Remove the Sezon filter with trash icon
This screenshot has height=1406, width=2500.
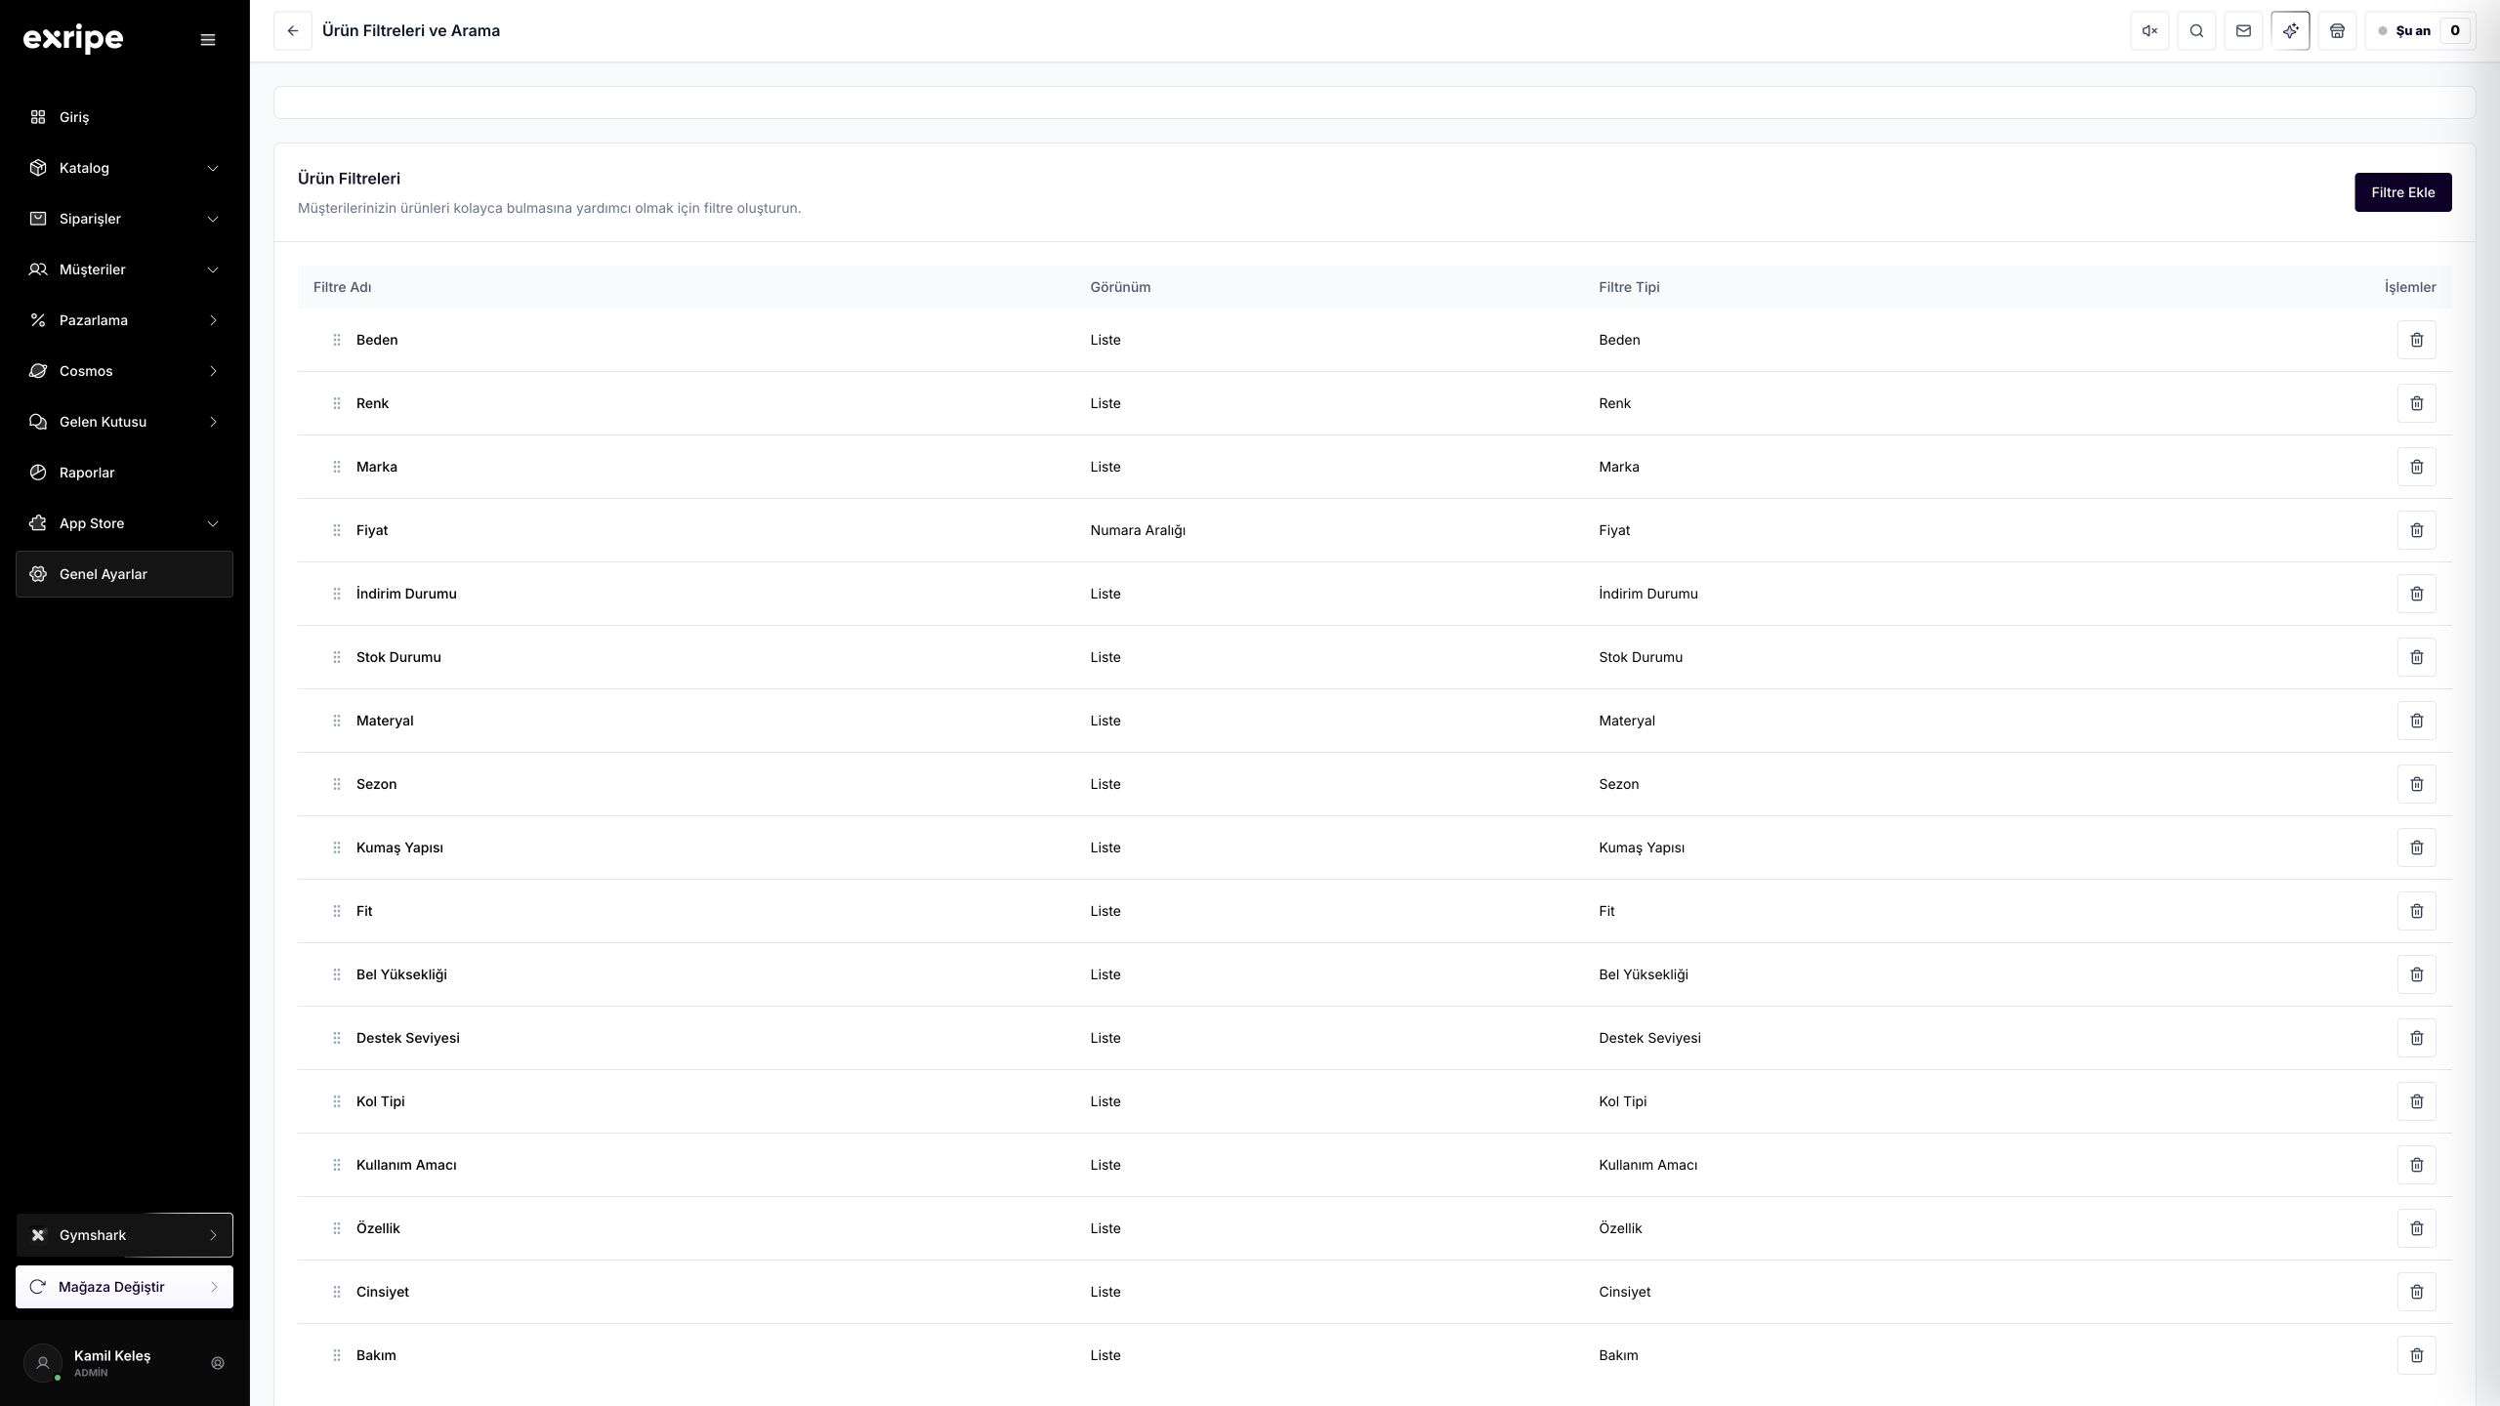[x=2416, y=784]
